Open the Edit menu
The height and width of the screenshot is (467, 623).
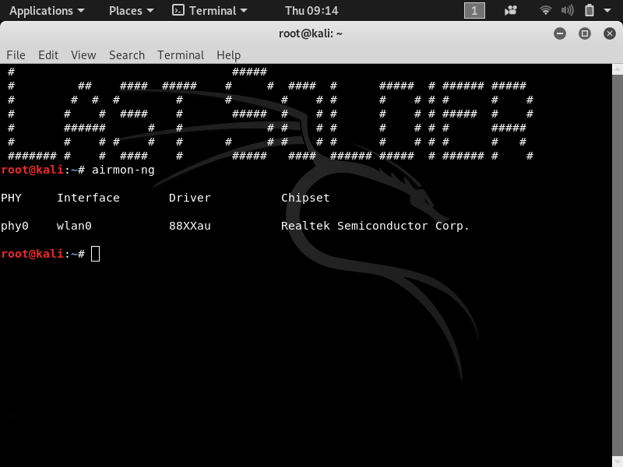(x=48, y=54)
